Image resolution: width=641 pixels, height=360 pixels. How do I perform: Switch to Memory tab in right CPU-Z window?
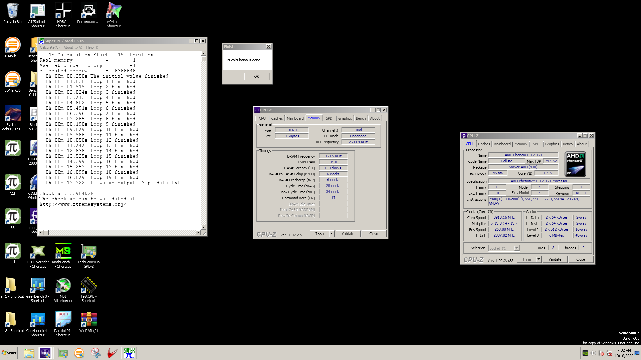[x=520, y=144]
